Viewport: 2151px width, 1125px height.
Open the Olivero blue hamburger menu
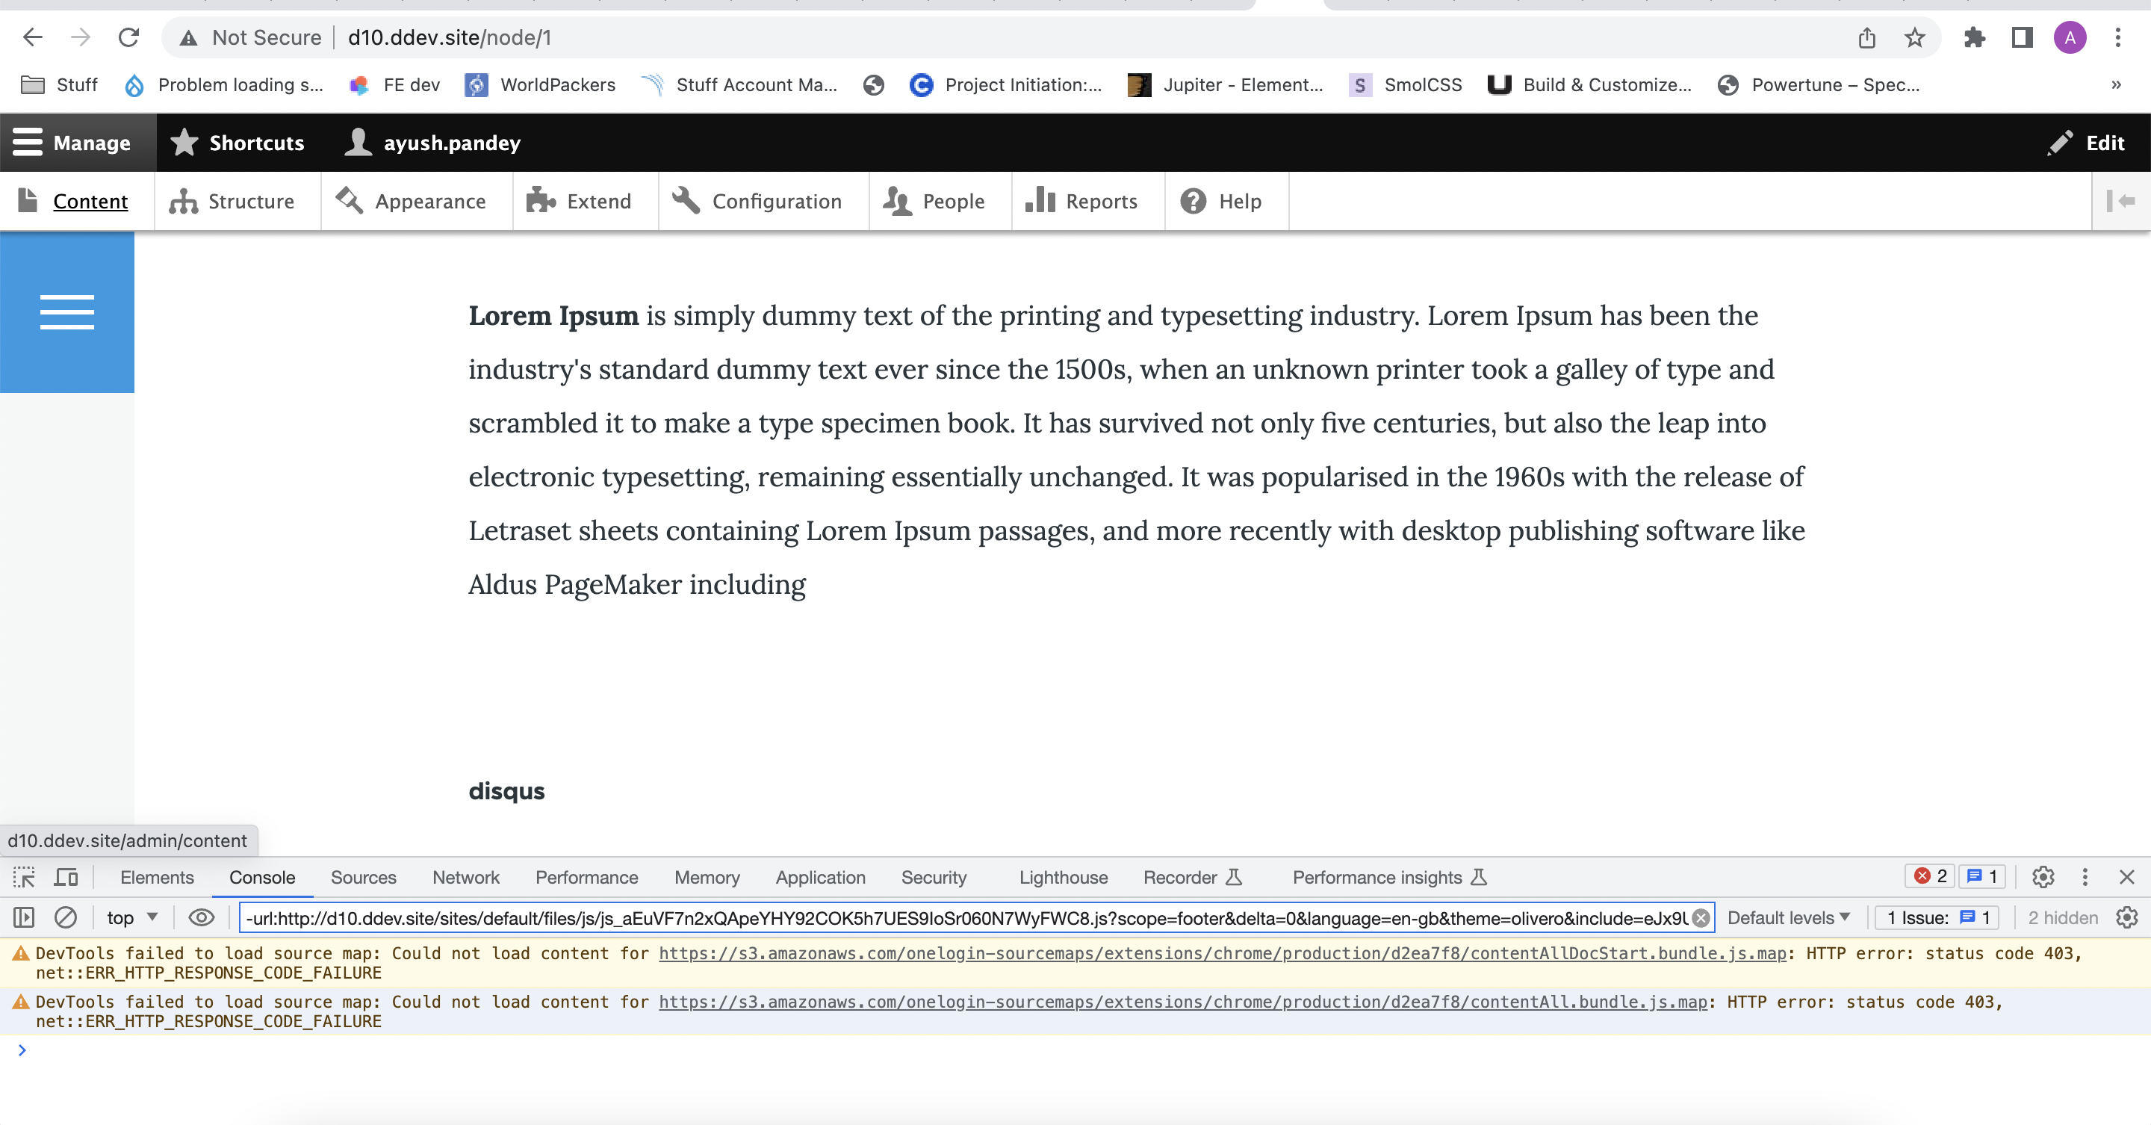point(66,312)
